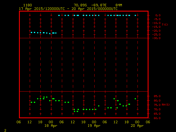
Task: Click the 60.0 humidity tick label
Action: click(x=157, y=118)
